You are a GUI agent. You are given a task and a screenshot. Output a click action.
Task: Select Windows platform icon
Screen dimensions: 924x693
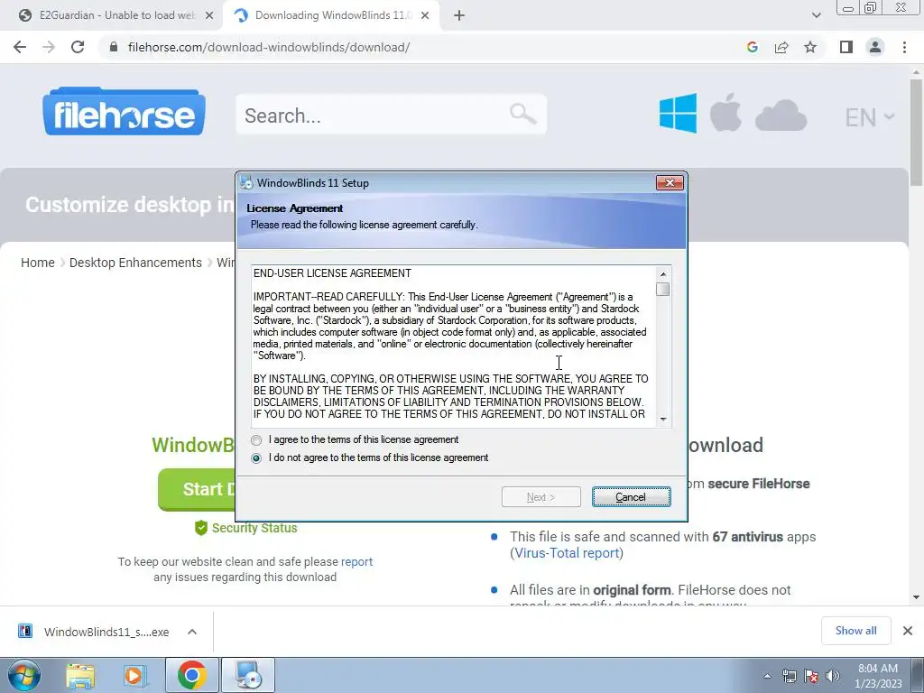(x=678, y=113)
